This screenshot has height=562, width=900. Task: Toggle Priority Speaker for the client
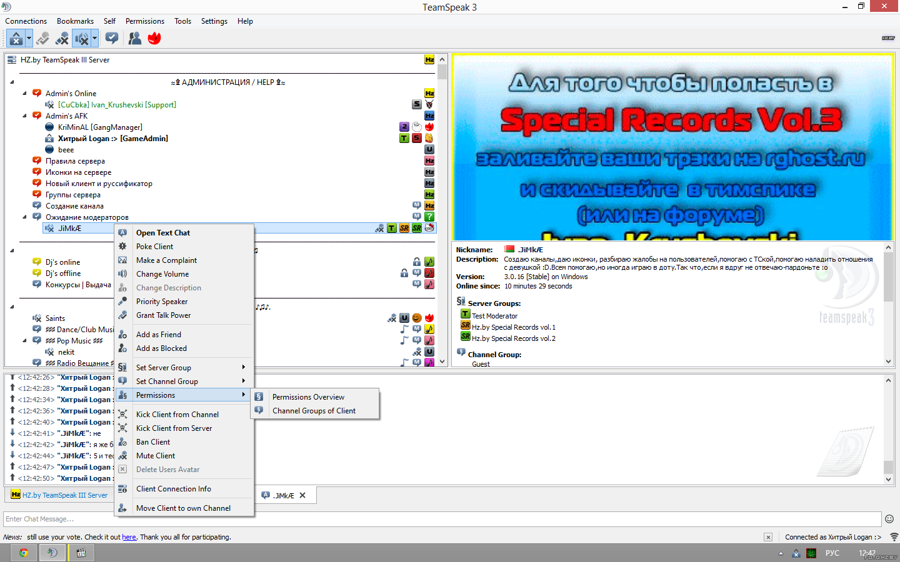pos(185,301)
